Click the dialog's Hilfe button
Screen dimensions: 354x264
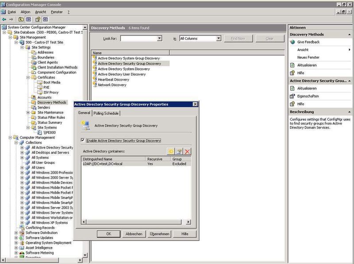tap(185, 234)
